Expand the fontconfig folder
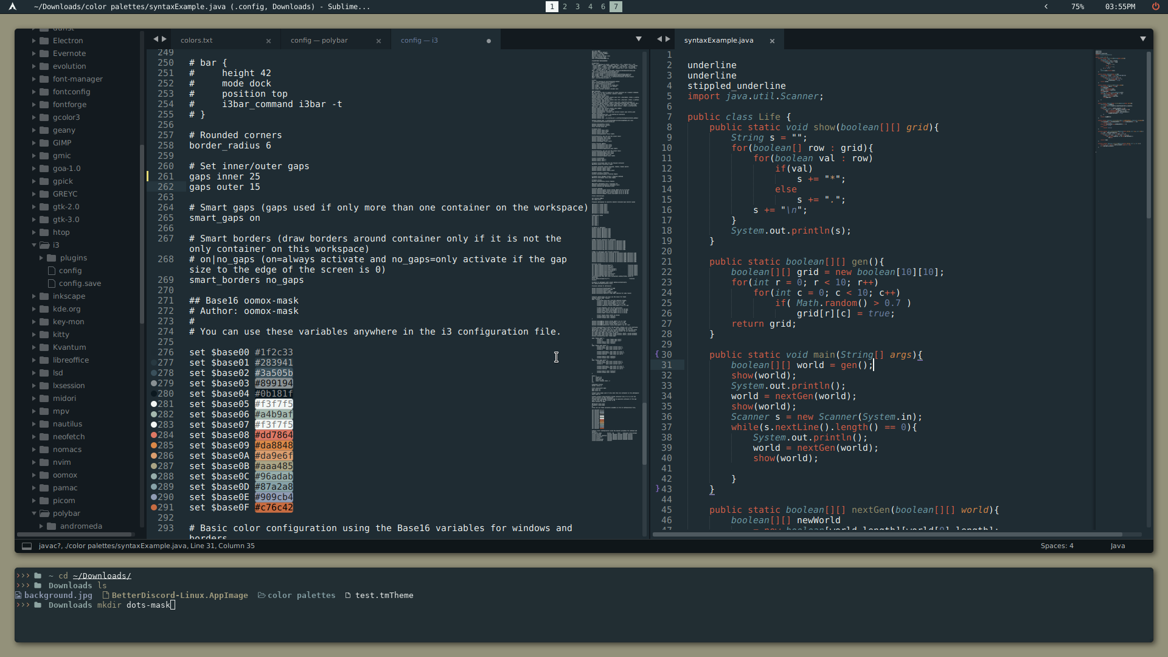 coord(34,92)
